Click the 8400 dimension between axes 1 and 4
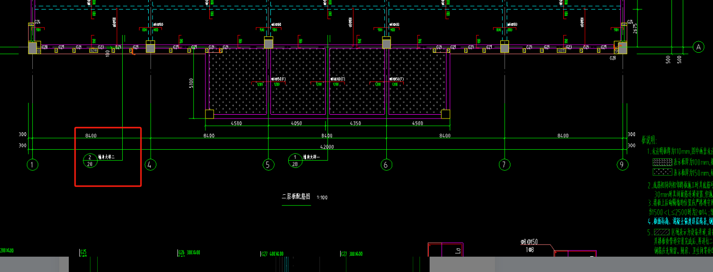The image size is (713, 272). [x=91, y=136]
